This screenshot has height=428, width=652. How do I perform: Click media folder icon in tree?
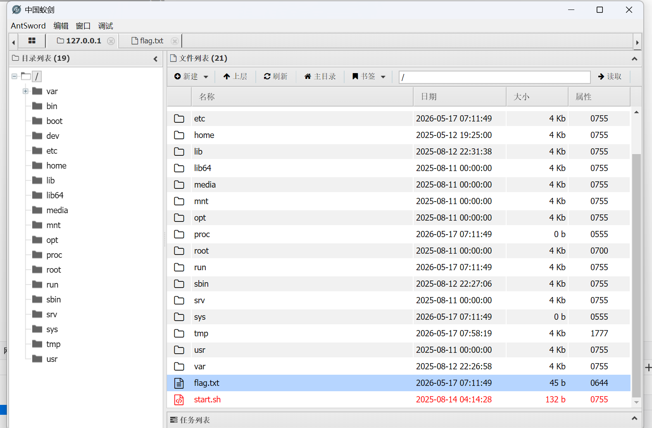pyautogui.click(x=37, y=210)
